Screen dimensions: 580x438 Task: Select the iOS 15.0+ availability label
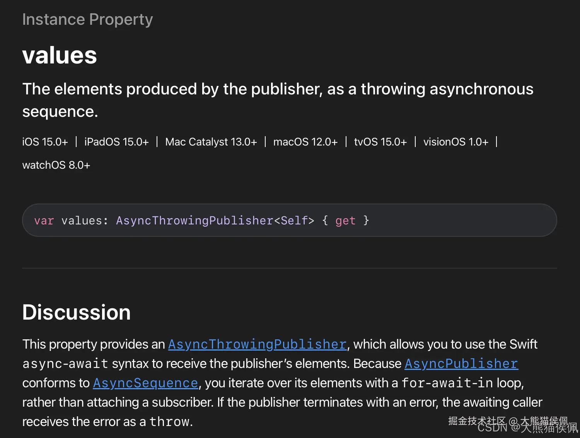(45, 142)
